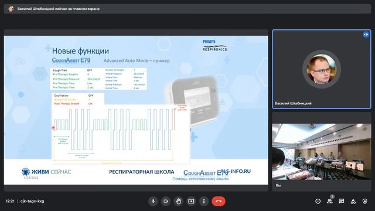Open host controls shield icon
Image resolution: width=375 pixels, height=211 pixels.
[364, 202]
